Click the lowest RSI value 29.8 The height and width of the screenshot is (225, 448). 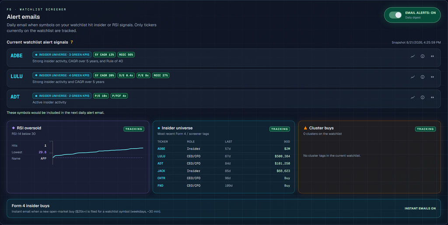[42, 152]
